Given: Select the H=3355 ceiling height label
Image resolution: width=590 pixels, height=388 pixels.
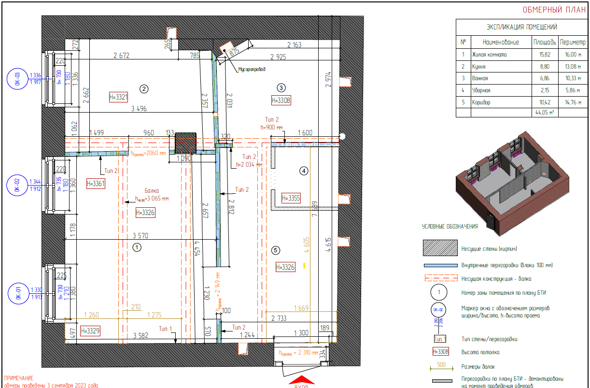Looking at the screenshot, I should pyautogui.click(x=291, y=198).
